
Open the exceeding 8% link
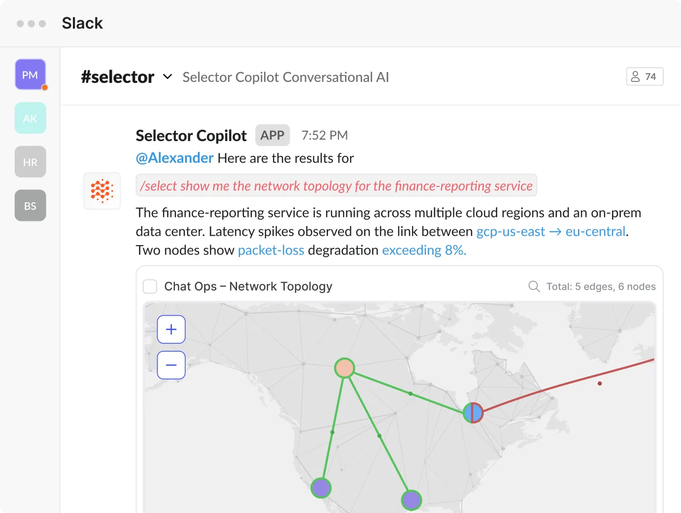[x=424, y=250]
